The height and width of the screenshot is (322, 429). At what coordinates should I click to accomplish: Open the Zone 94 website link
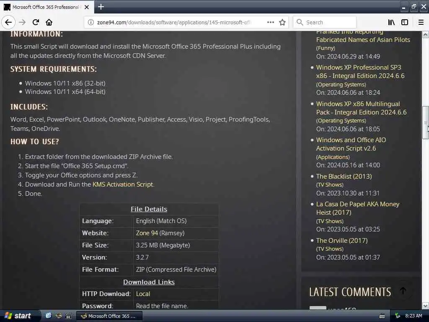147,233
